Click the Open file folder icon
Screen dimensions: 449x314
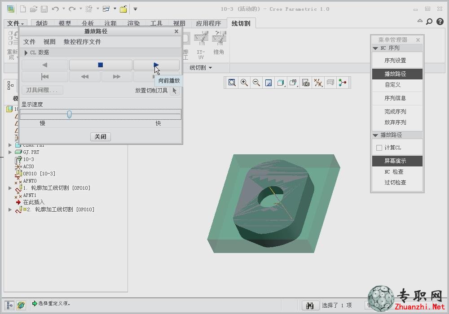coord(34,9)
